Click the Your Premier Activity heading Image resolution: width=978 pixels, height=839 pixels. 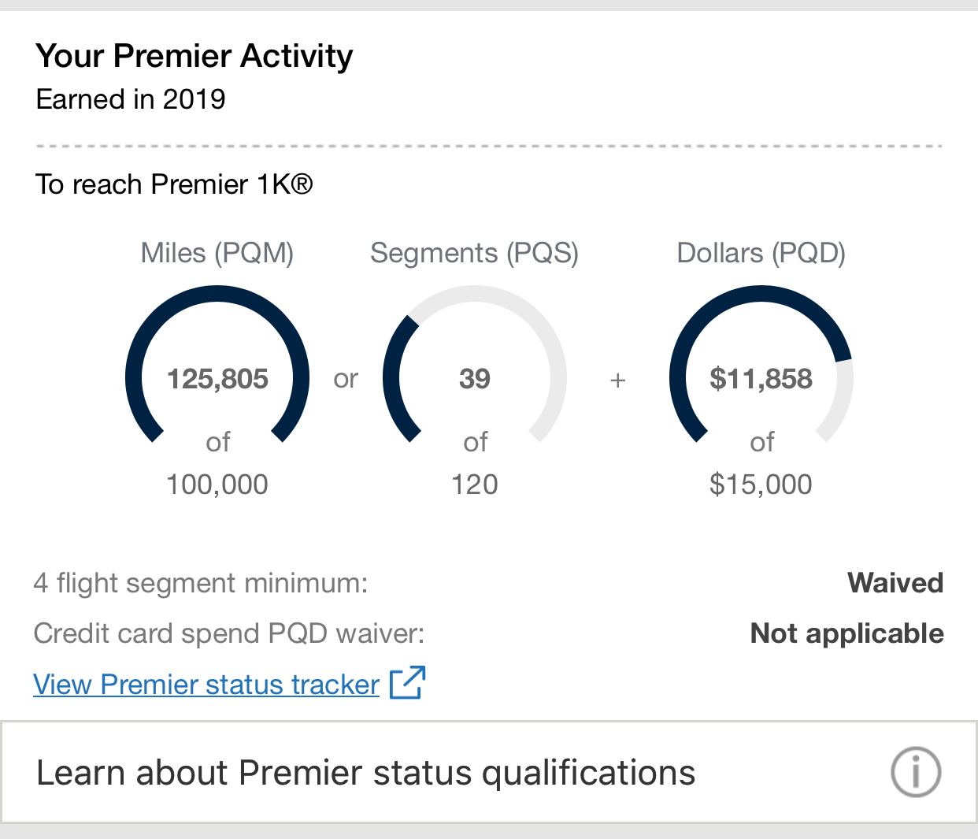point(194,56)
